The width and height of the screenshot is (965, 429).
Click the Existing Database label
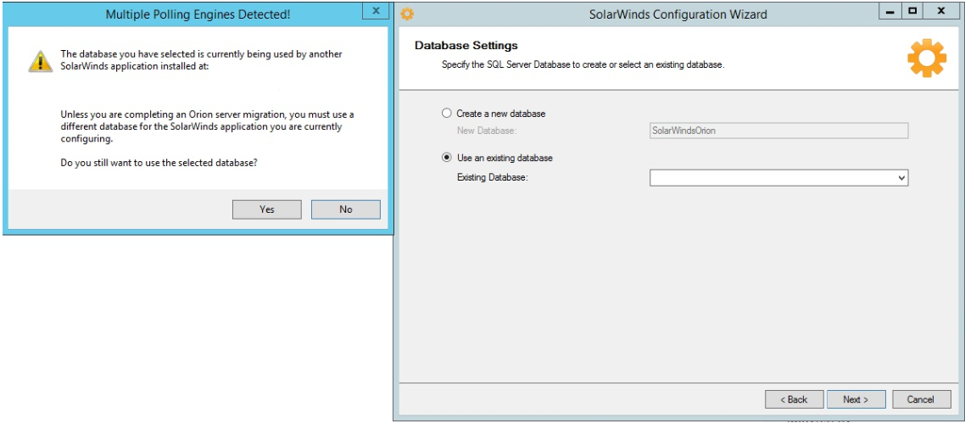[x=493, y=178]
